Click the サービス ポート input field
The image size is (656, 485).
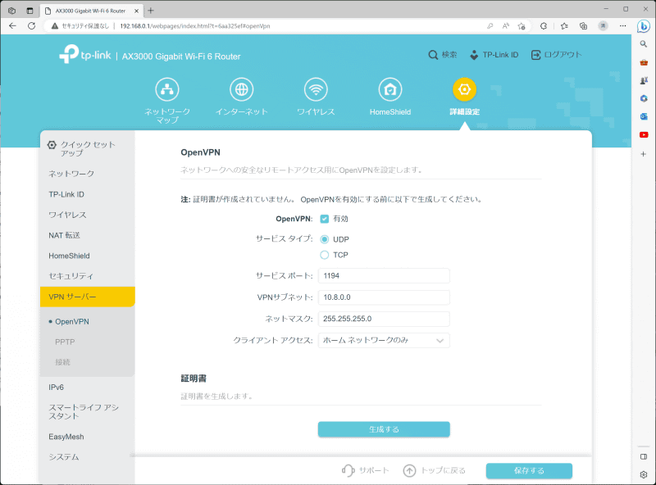[383, 276]
